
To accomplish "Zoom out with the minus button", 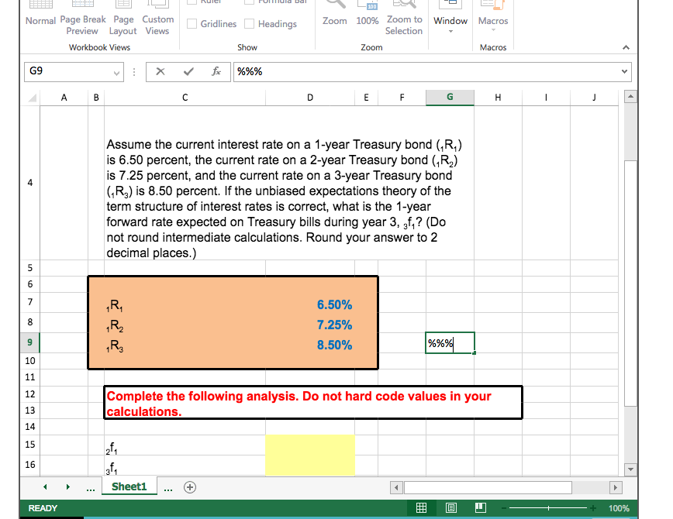I will pos(504,508).
